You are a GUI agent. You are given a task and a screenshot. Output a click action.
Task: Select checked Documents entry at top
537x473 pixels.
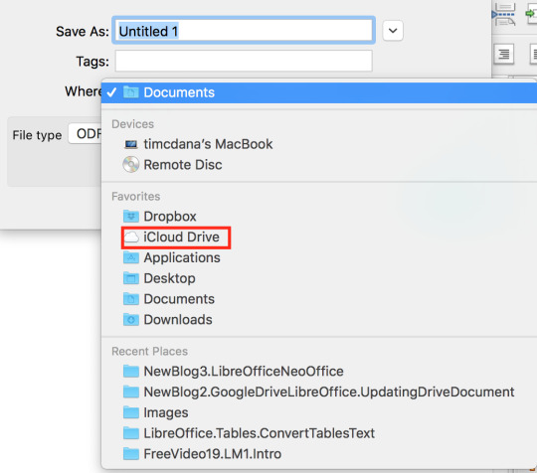[319, 92]
